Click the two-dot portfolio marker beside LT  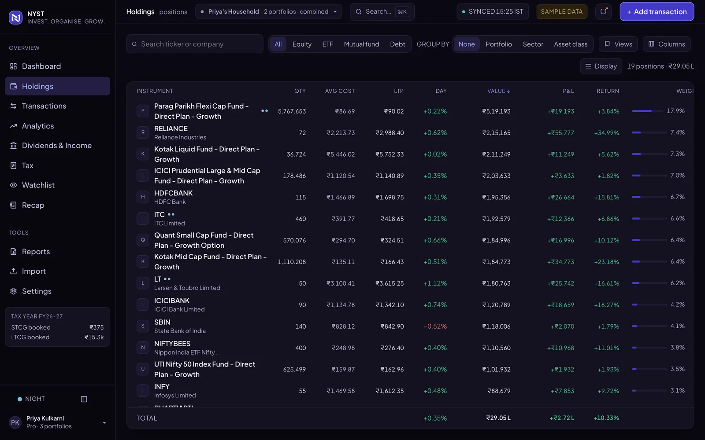[167, 279]
